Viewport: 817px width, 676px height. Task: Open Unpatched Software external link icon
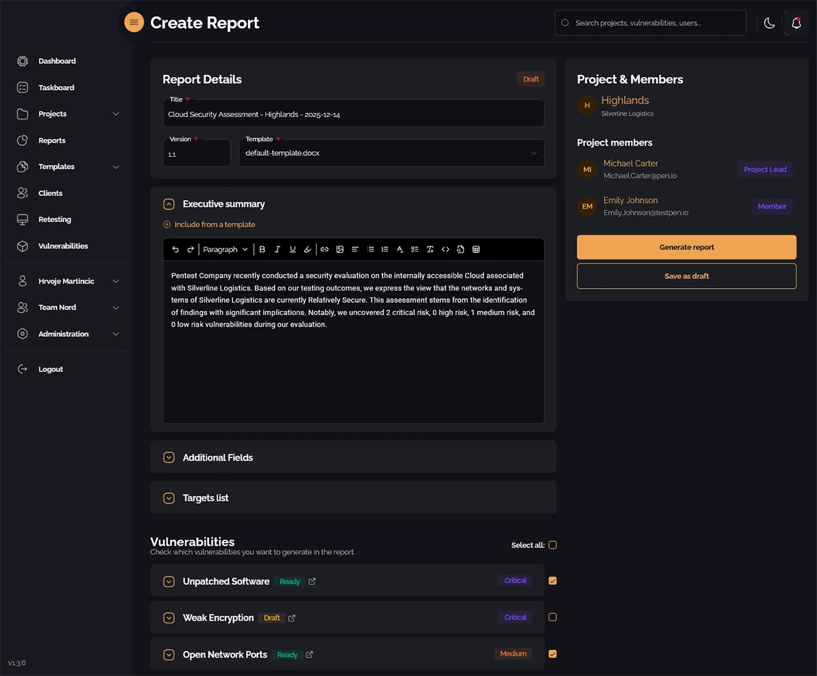point(313,581)
